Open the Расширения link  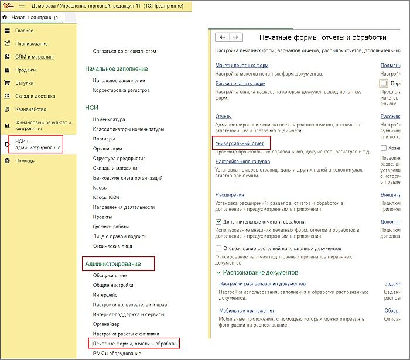[x=230, y=194]
